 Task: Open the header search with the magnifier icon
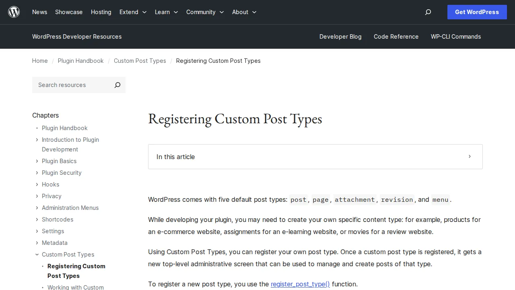[428, 12]
